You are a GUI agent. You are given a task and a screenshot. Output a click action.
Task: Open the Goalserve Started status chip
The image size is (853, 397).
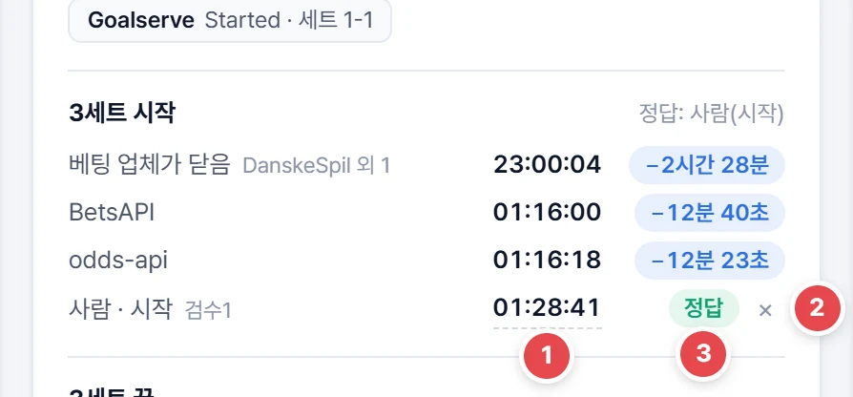pos(230,21)
